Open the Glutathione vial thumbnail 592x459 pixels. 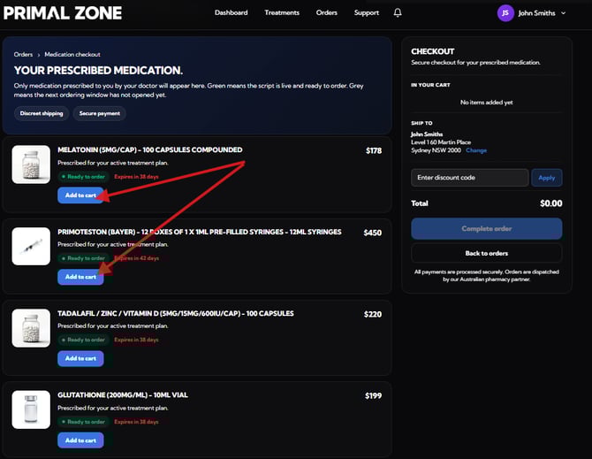[31, 409]
